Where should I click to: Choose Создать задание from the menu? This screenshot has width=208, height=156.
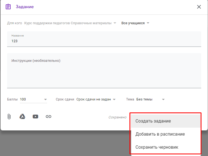point(166,121)
